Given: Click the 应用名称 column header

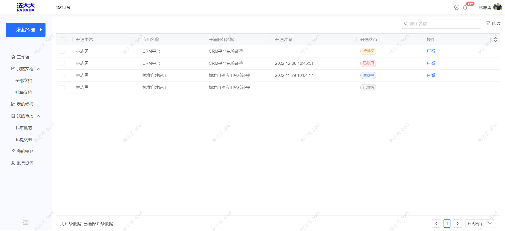Looking at the screenshot, I should pyautogui.click(x=151, y=39).
